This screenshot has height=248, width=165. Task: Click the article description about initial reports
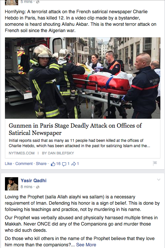click(x=79, y=143)
